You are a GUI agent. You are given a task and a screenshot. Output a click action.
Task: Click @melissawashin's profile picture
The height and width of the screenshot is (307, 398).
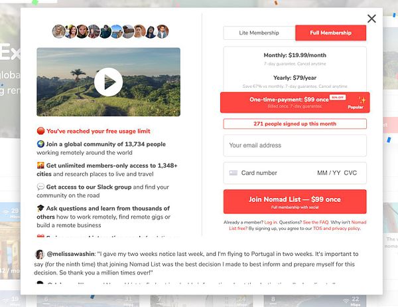click(40, 254)
